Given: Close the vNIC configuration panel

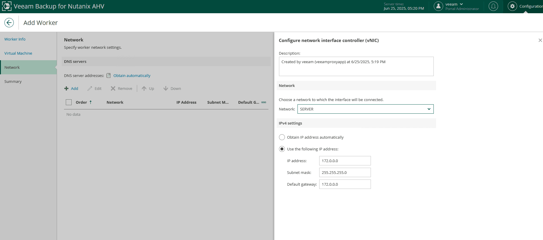Looking at the screenshot, I should tap(540, 40).
